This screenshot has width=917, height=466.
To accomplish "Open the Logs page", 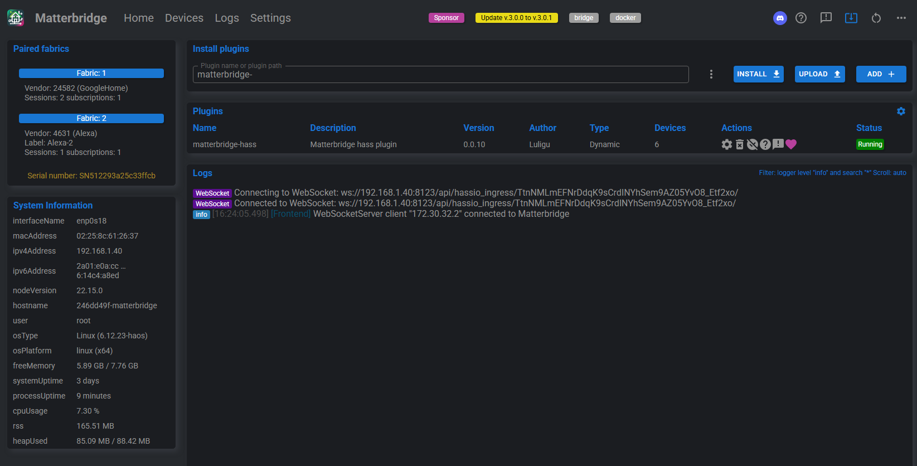I will [227, 18].
